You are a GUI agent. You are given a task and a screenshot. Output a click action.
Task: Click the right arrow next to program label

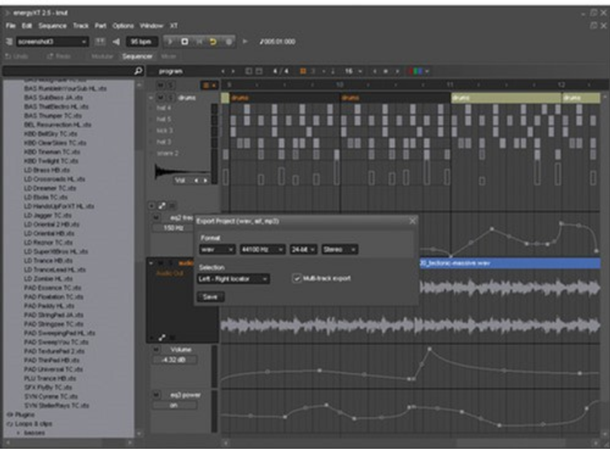click(233, 71)
